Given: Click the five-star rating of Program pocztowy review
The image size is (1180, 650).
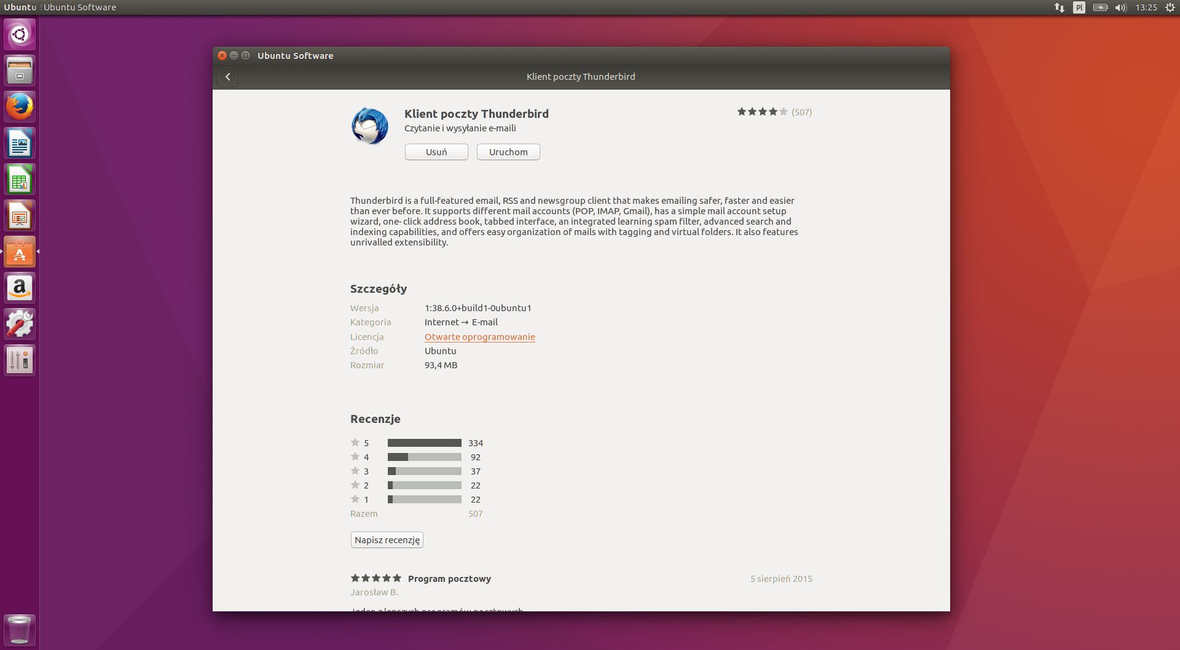Looking at the screenshot, I should pyautogui.click(x=376, y=578).
